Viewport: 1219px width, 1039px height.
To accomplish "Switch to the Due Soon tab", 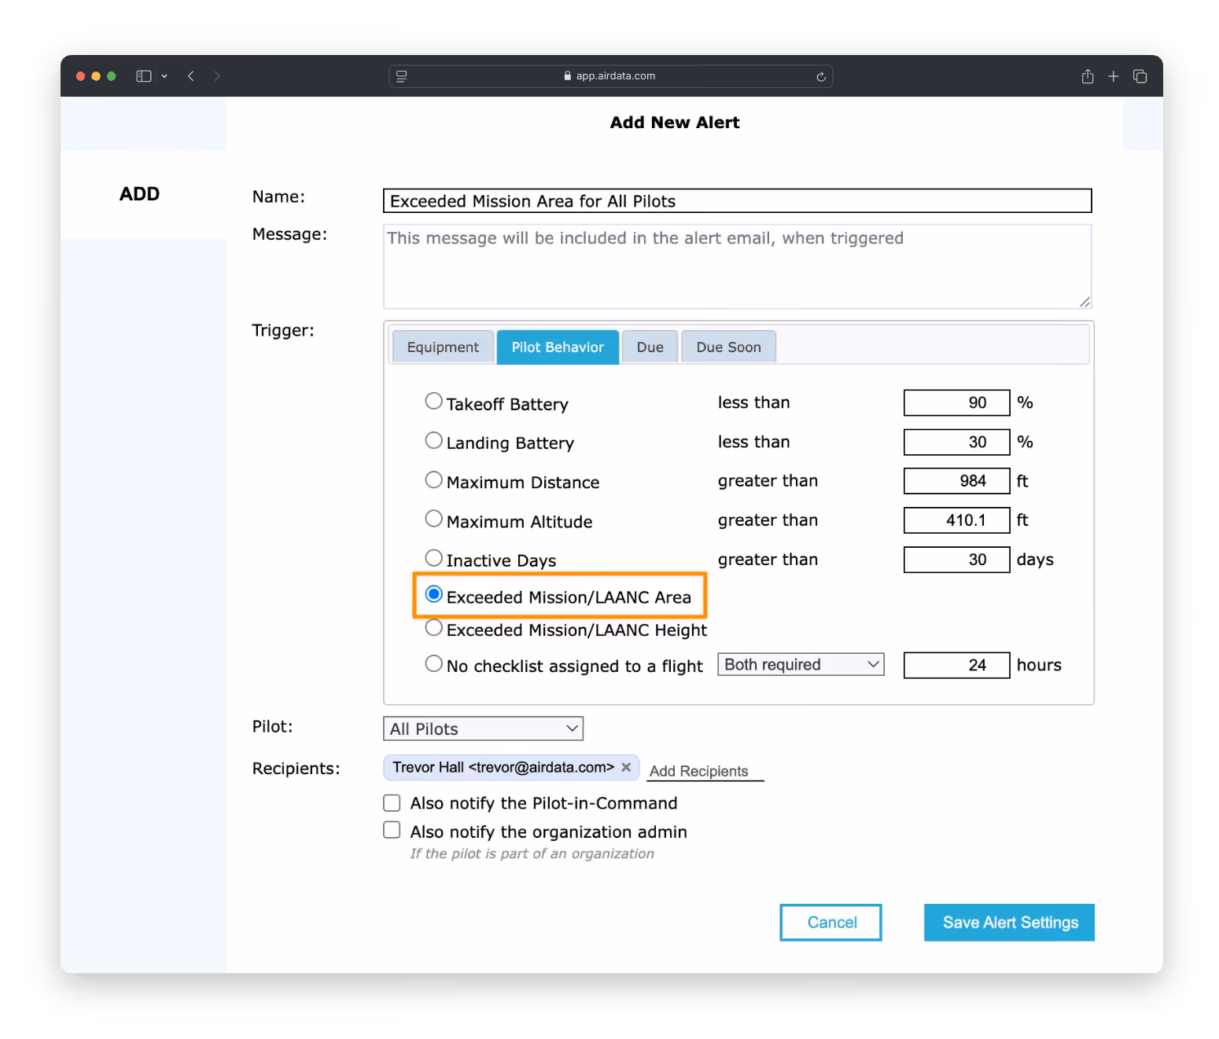I will tap(728, 347).
